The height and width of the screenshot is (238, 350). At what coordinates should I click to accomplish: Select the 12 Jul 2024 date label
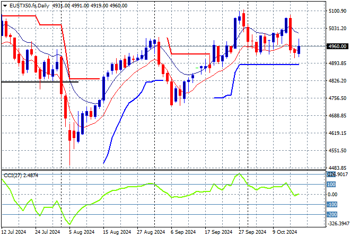pyautogui.click(x=15, y=232)
